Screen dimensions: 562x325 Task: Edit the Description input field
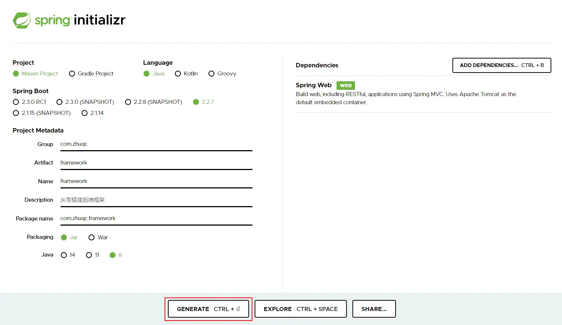coord(156,200)
